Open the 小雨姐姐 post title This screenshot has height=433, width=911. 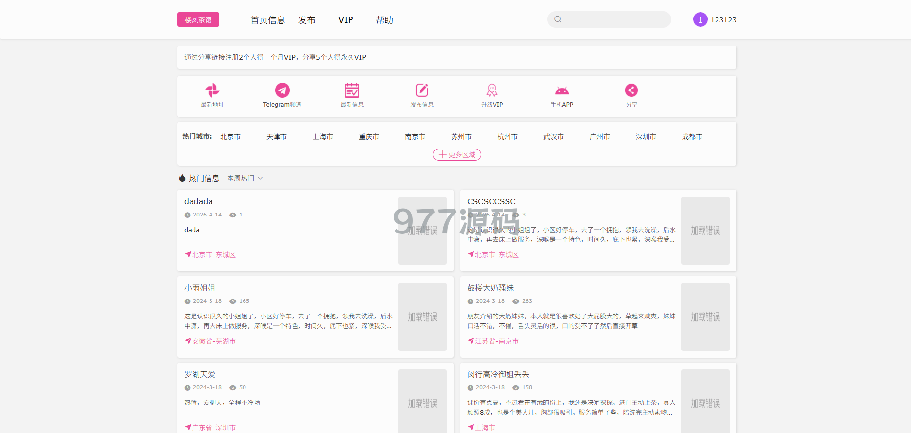tap(200, 288)
